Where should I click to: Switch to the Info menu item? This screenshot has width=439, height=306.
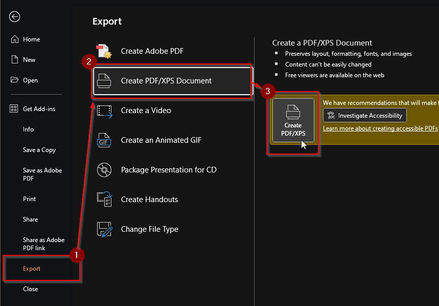[28, 129]
